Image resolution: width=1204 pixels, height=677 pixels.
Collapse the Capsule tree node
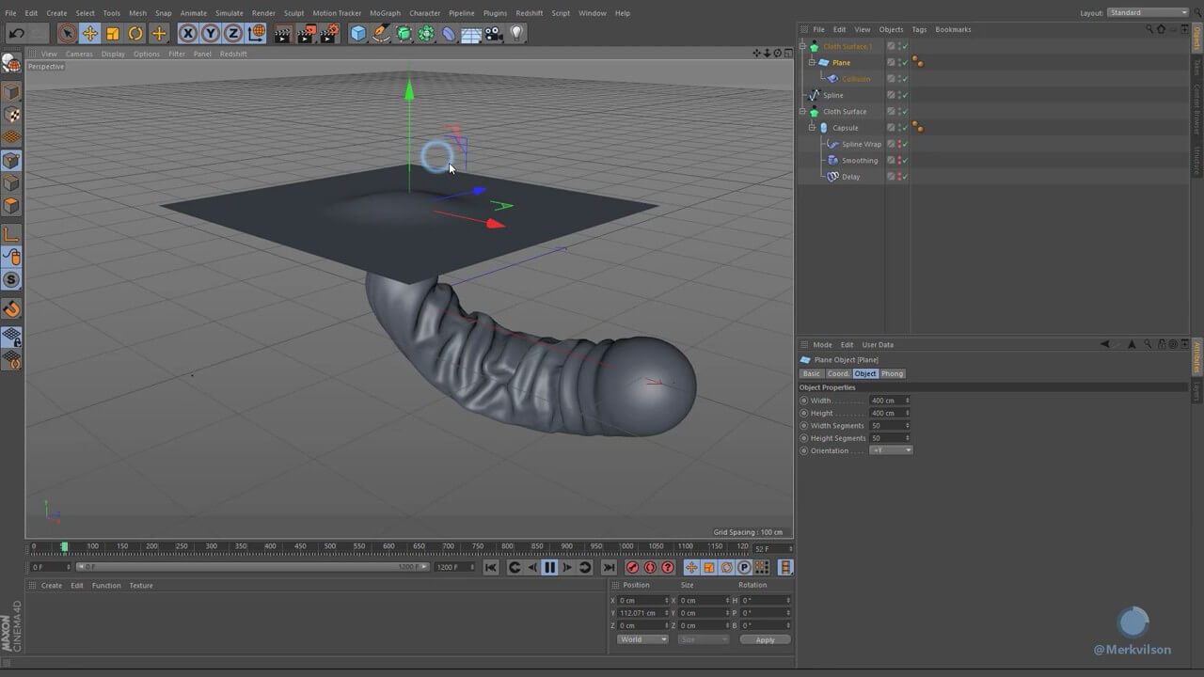[812, 128]
